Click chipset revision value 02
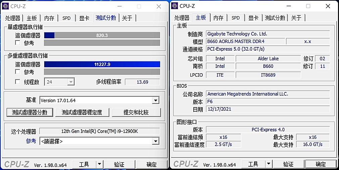The width and height of the screenshot is (339, 170). pos(322,58)
